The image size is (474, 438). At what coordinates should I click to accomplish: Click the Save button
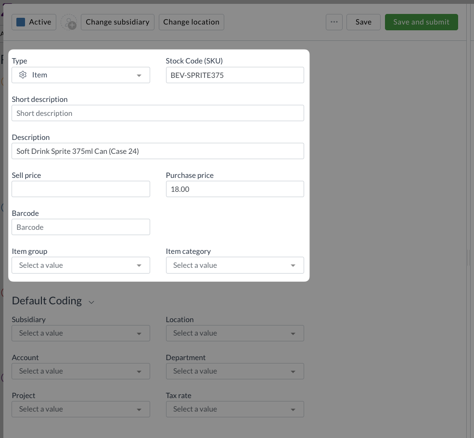363,22
